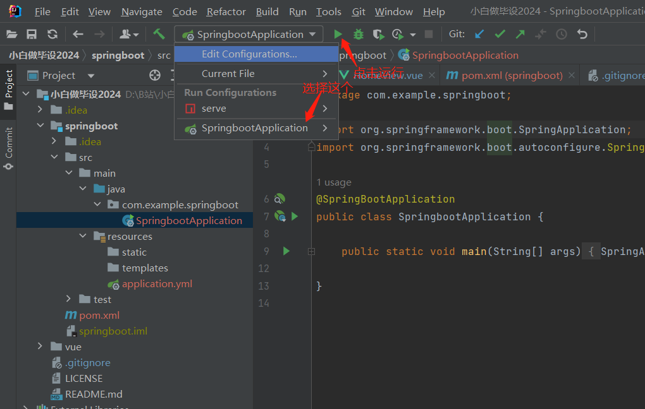
Task: Collapse the springboot module folder
Action: (x=40, y=125)
